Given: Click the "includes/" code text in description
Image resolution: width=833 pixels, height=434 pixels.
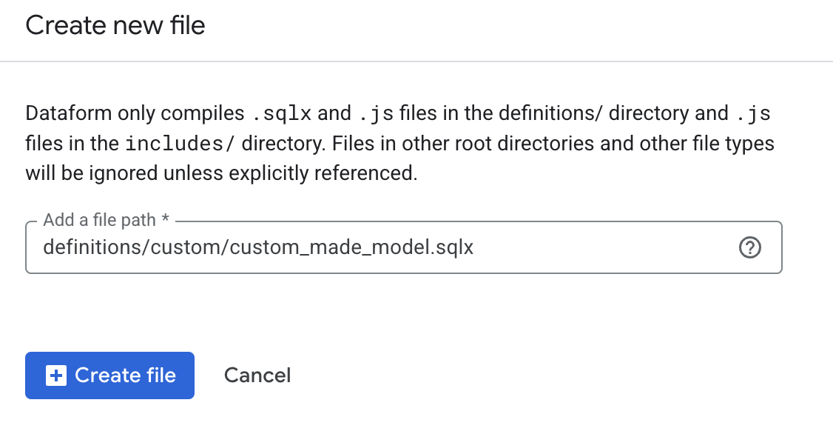Looking at the screenshot, I should point(180,143).
